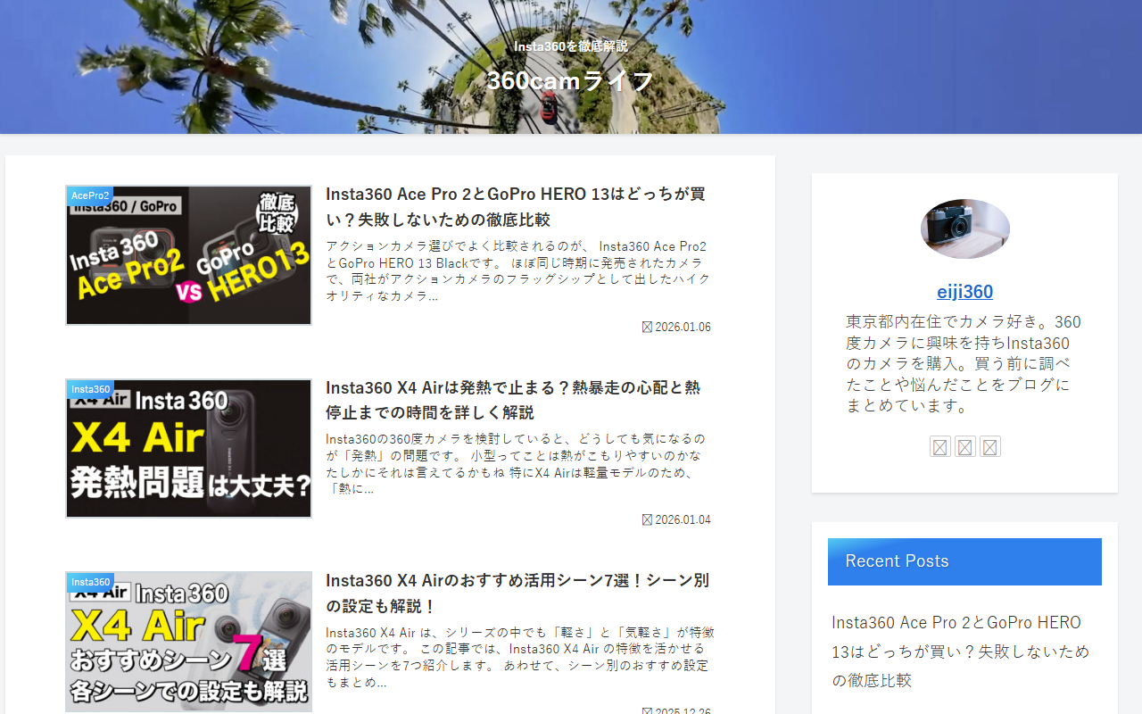Click the Recent Posts heading
The height and width of the screenshot is (714, 1142).
click(964, 561)
